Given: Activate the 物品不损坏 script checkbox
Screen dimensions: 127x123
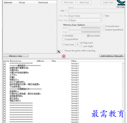Looking at the screenshot, I should [x=4, y=101].
